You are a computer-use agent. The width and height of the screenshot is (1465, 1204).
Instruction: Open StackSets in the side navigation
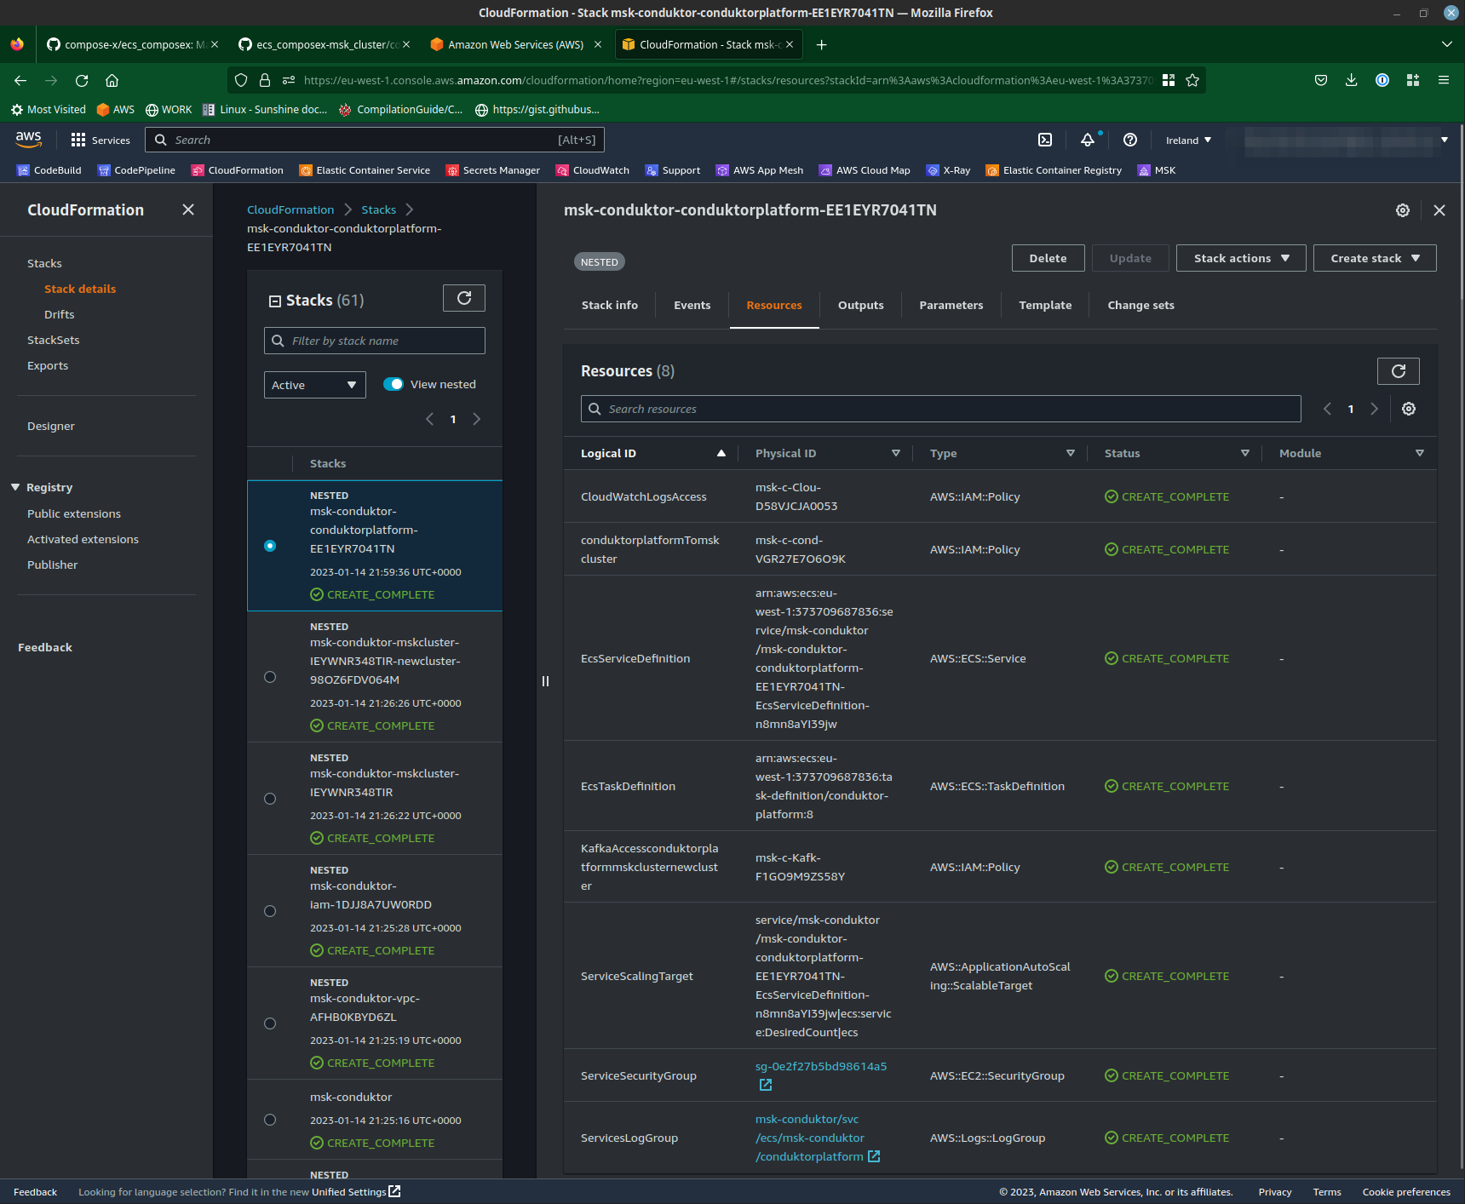click(54, 340)
